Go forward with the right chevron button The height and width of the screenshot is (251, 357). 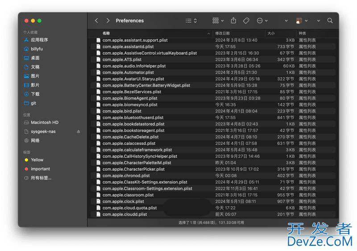click(108, 21)
